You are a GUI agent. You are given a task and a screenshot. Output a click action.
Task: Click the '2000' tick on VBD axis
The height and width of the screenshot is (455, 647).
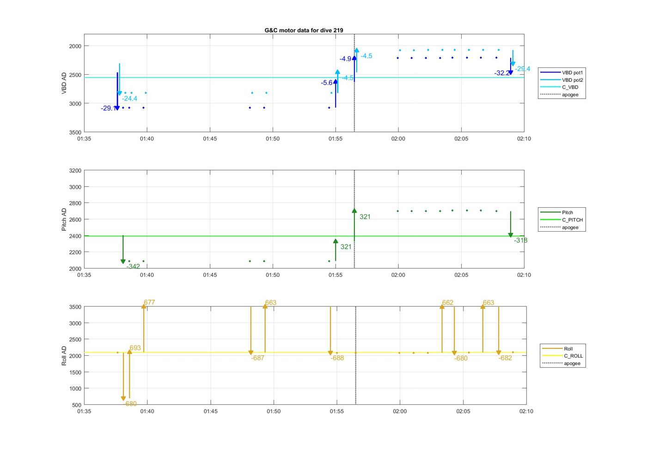point(75,46)
